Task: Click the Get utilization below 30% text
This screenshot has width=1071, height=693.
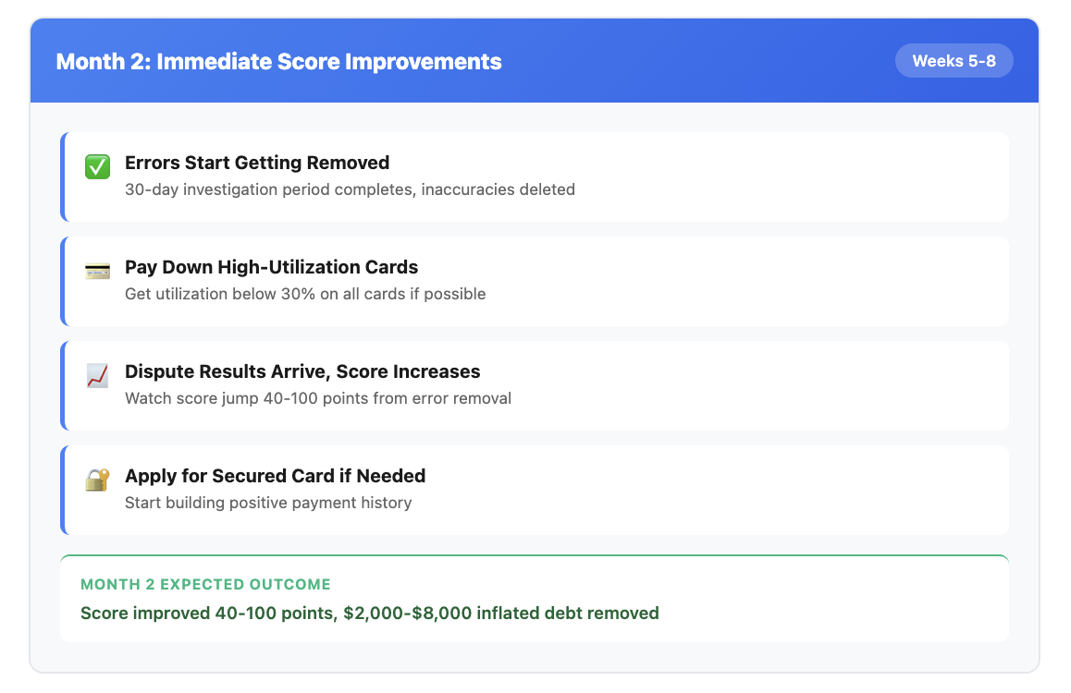Action: pyautogui.click(x=305, y=294)
